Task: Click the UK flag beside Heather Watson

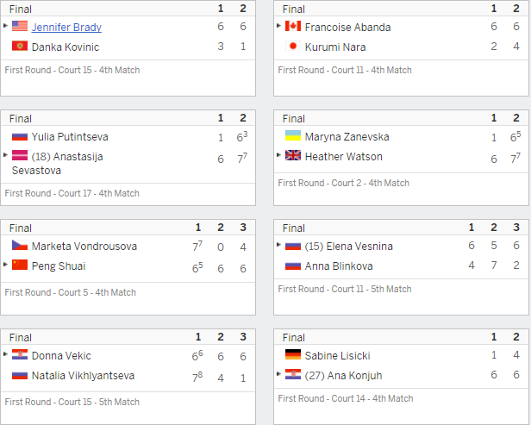Action: tap(293, 155)
